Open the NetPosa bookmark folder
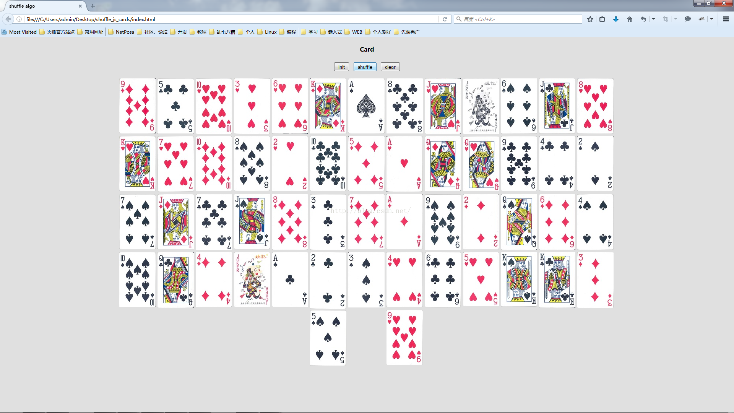The image size is (734, 413). [121, 32]
